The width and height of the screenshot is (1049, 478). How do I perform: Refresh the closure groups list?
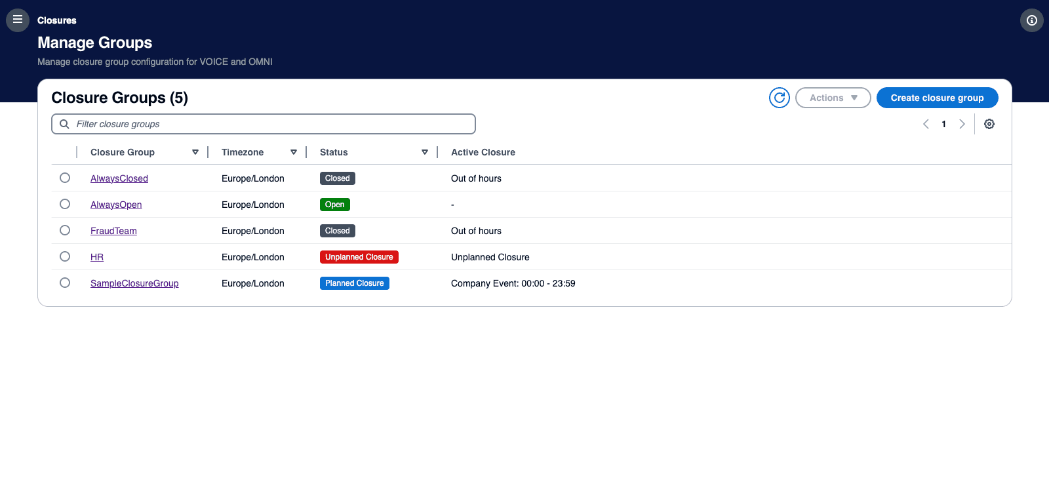point(779,98)
